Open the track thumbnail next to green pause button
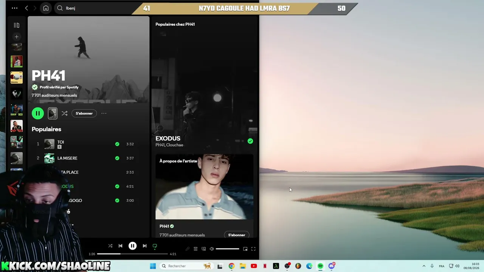Screen dimensions: 484x272 point(53,113)
